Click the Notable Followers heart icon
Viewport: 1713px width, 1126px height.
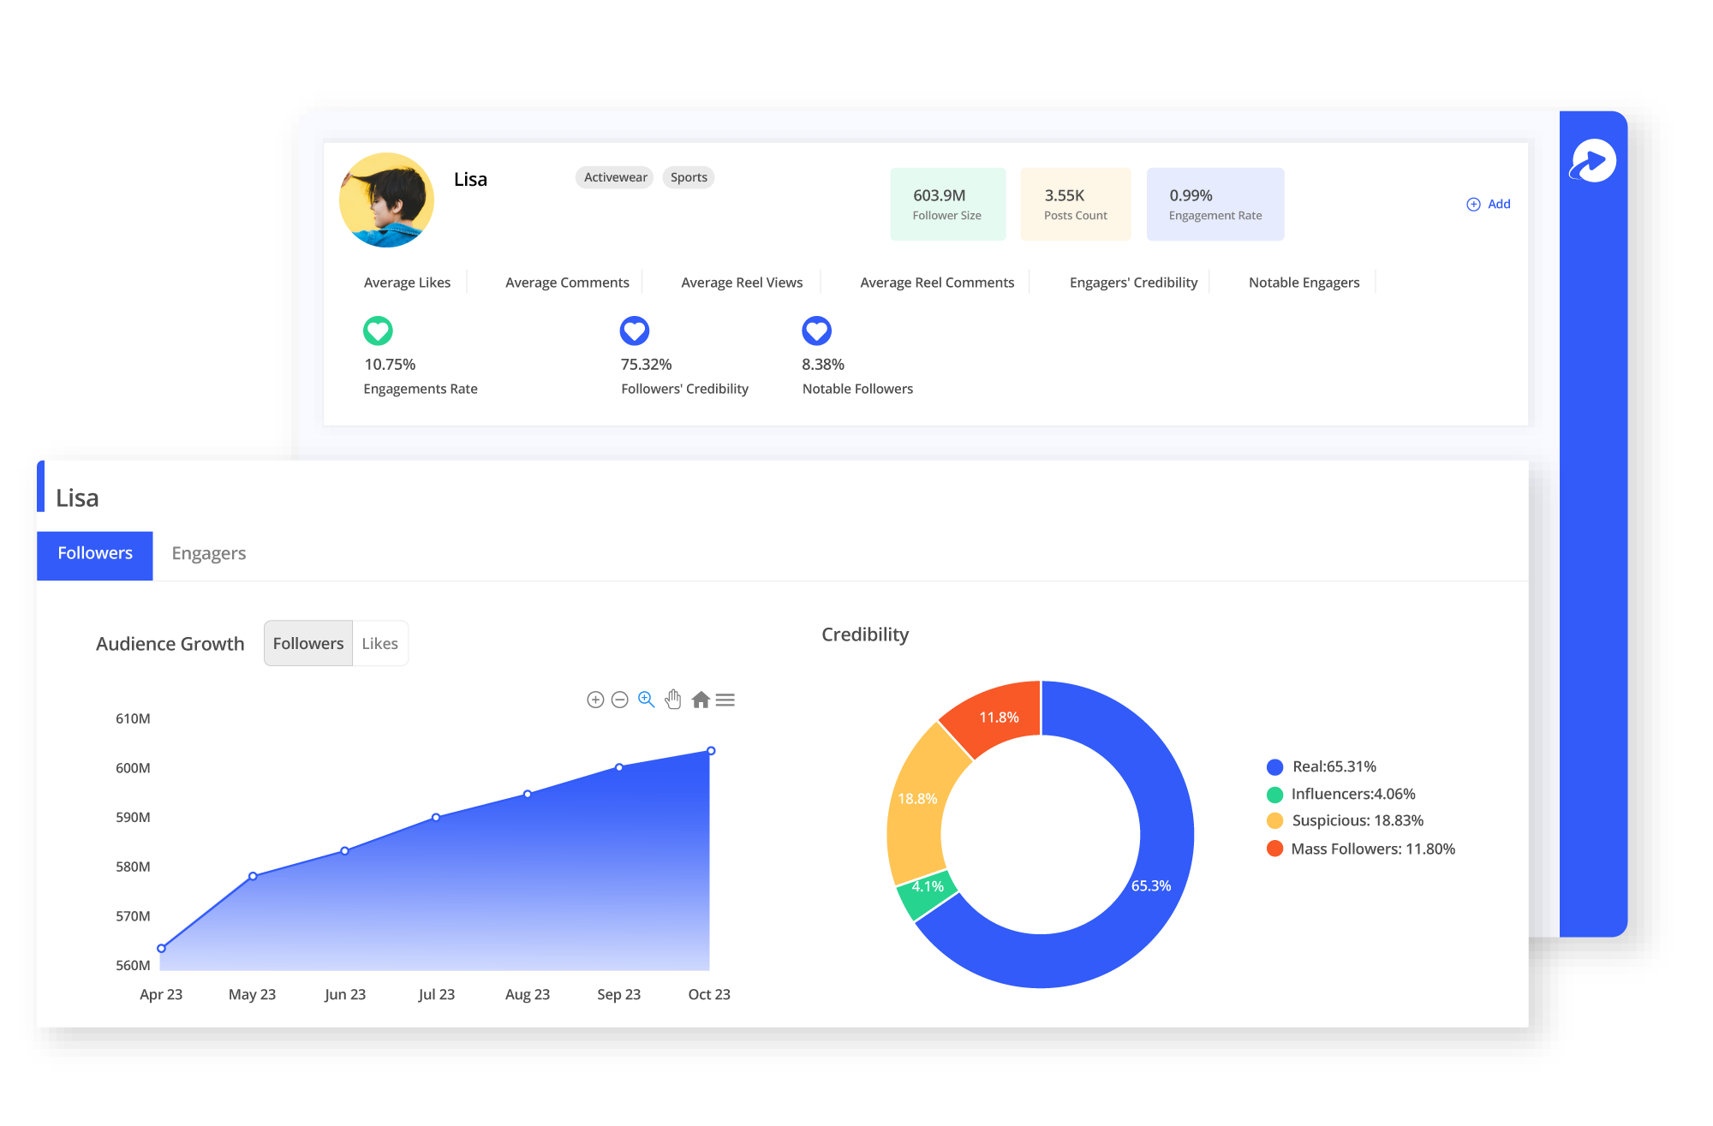pyautogui.click(x=816, y=331)
